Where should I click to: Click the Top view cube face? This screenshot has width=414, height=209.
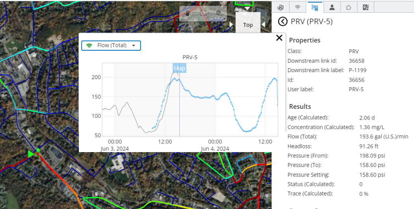pos(248,25)
